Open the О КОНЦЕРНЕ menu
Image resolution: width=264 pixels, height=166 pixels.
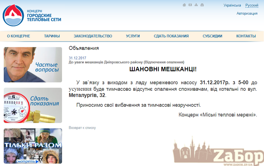(x=18, y=36)
